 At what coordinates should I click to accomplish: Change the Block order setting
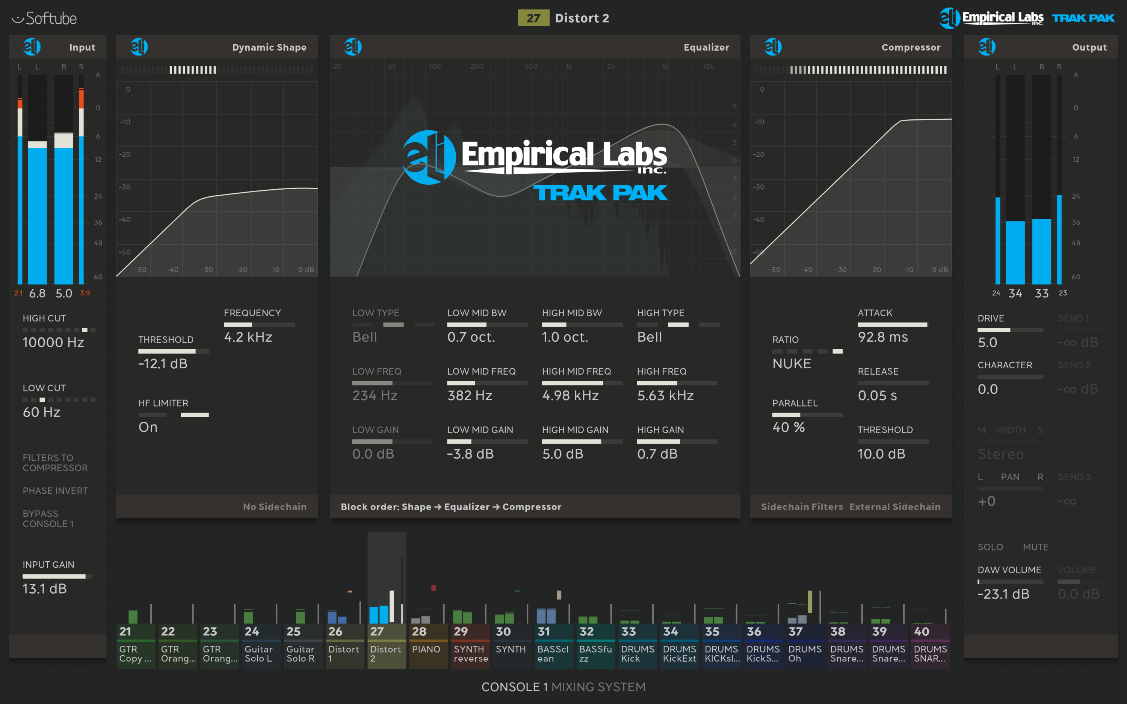point(451,507)
